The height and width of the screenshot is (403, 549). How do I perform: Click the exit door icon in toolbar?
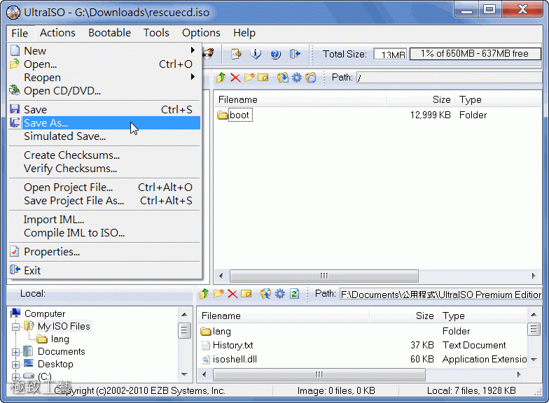[296, 53]
